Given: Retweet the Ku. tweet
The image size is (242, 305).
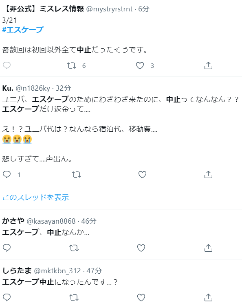Looking at the screenshot, I should tap(76, 174).
